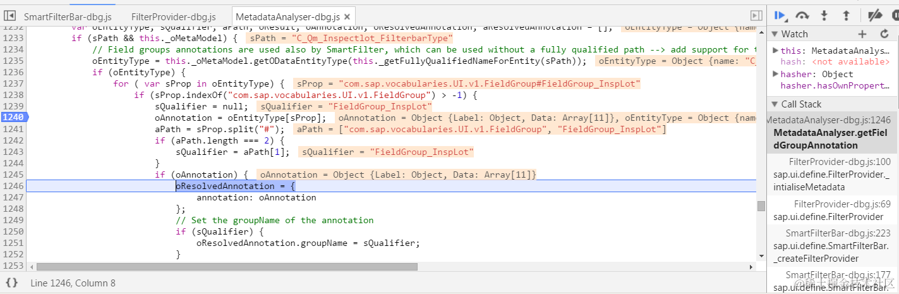Click the Line 1246, Column 8 status text
This screenshot has height=294, width=899.
click(x=73, y=283)
